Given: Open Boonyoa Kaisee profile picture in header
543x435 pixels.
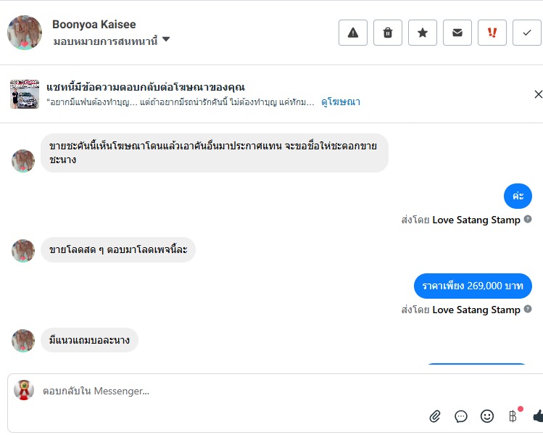Looking at the screenshot, I should click(25, 33).
